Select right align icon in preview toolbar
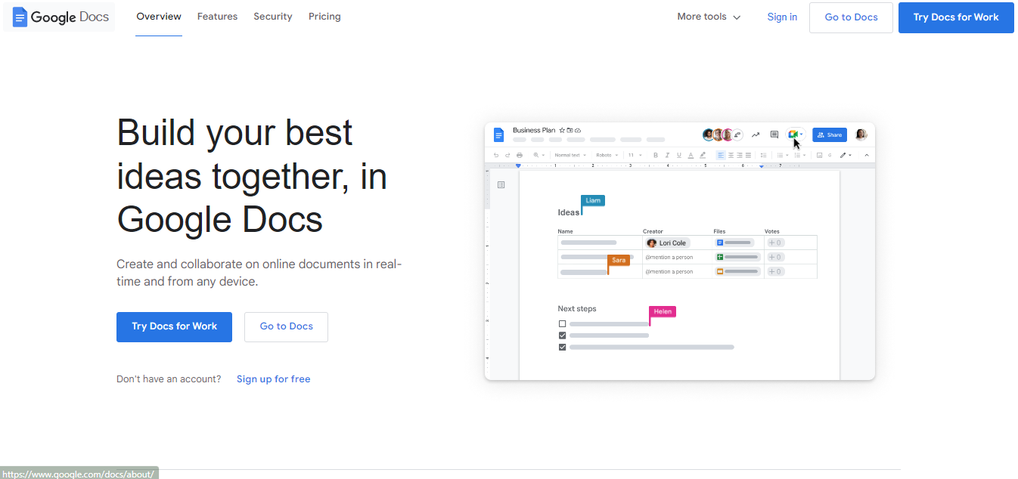 point(740,155)
